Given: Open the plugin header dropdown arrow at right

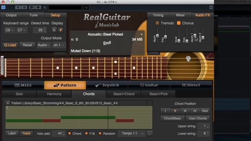Looking at the screenshot, I should coord(211,7).
